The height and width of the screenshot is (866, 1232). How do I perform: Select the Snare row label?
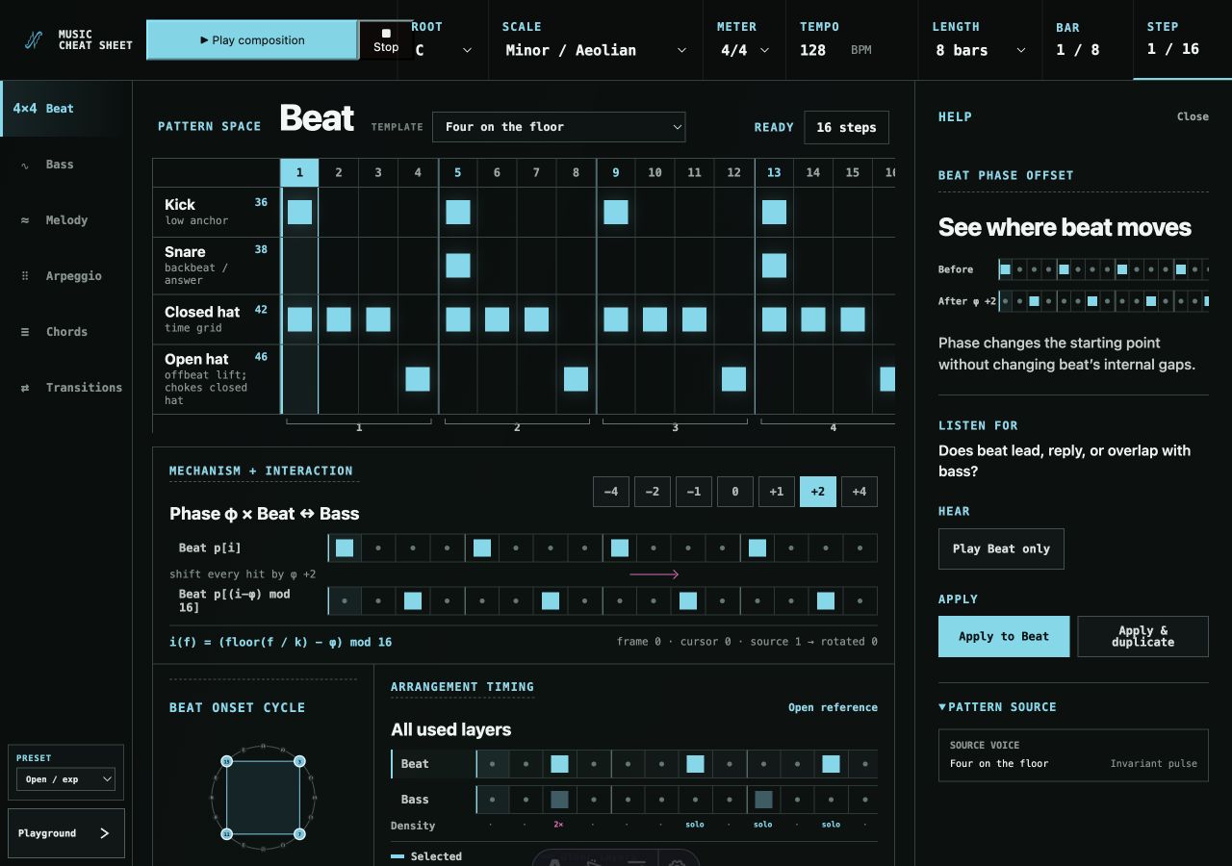coord(217,266)
